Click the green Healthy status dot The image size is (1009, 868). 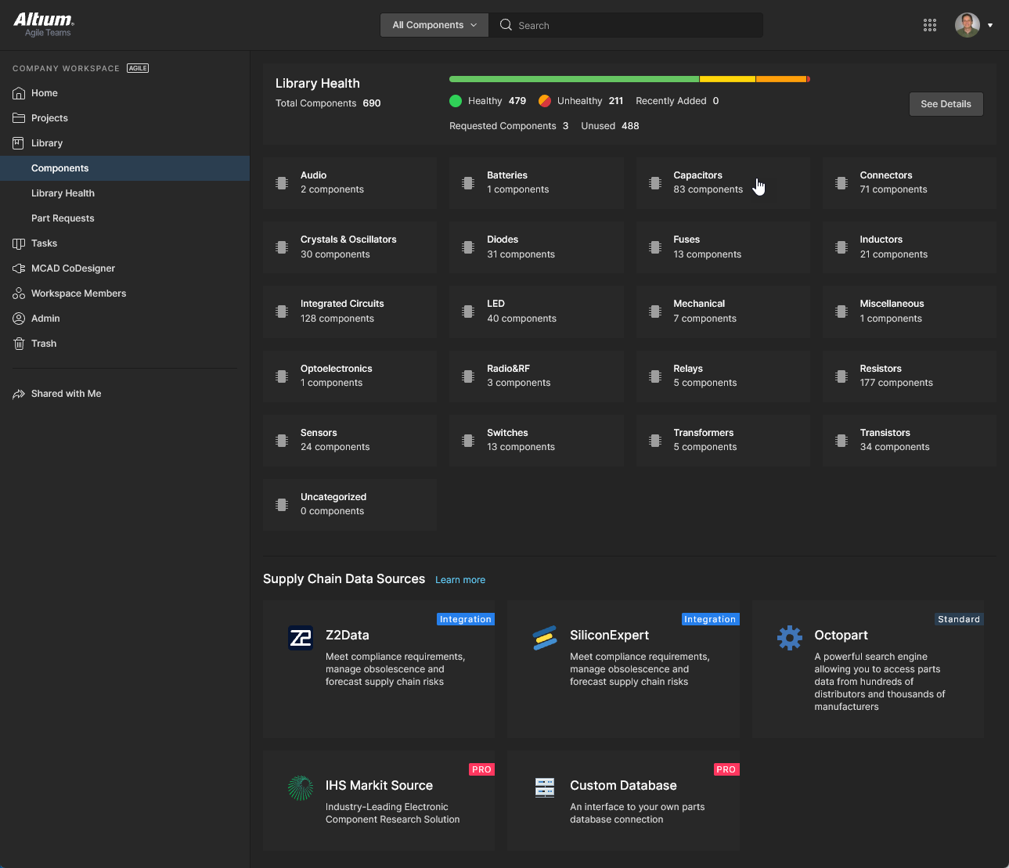point(456,101)
